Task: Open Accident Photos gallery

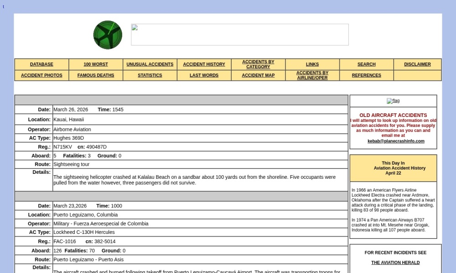Action: point(41,76)
